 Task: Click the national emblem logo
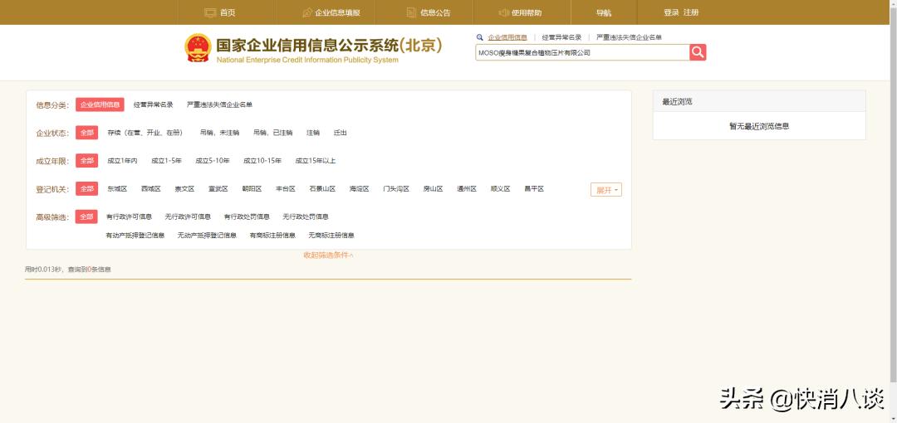point(198,47)
